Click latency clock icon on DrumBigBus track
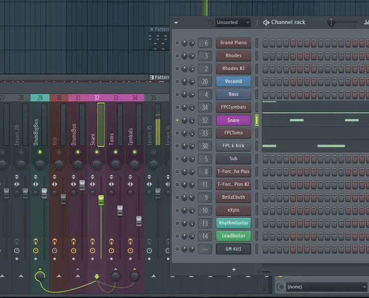Screen dimensions: 369x298 35,251
